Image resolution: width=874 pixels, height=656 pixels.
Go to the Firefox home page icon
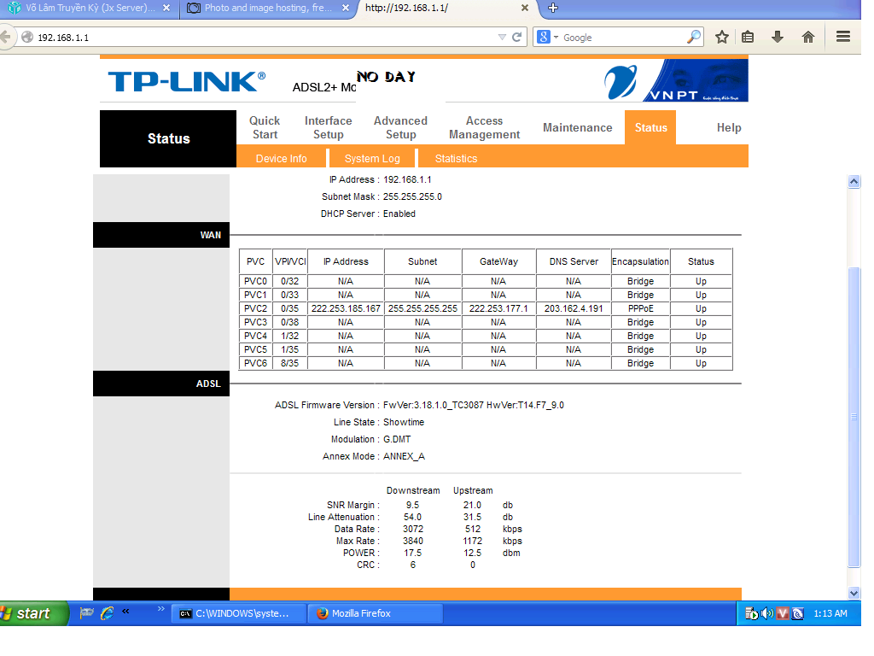808,38
